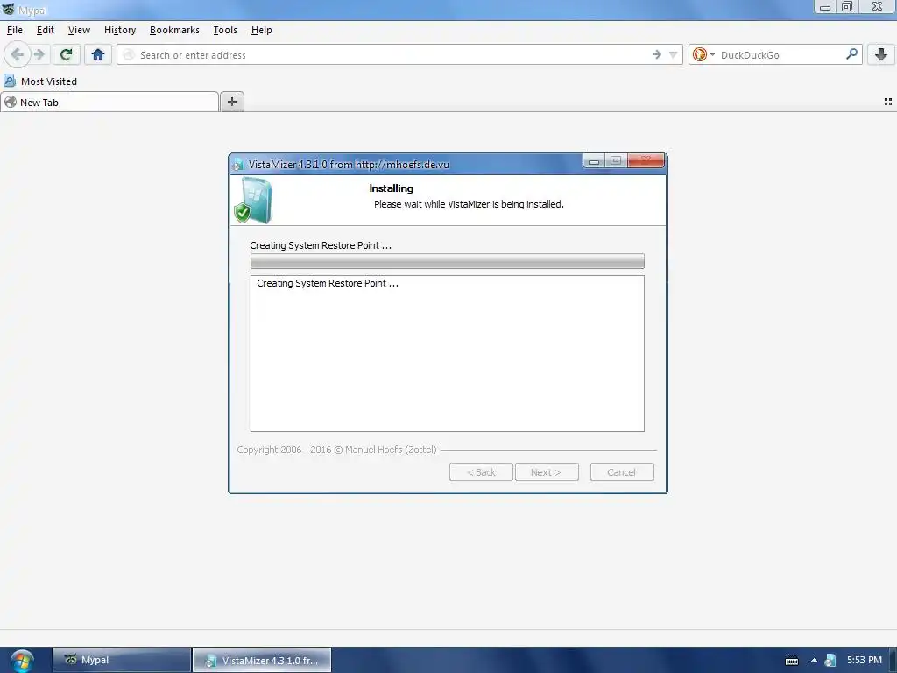
Task: Click the VistaMizer title bar icon
Action: click(238, 165)
